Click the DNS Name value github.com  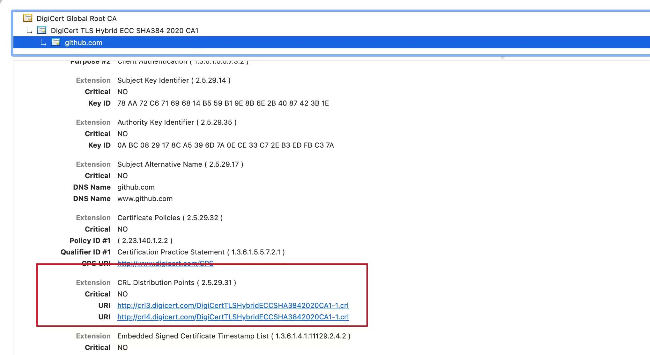tap(136, 187)
